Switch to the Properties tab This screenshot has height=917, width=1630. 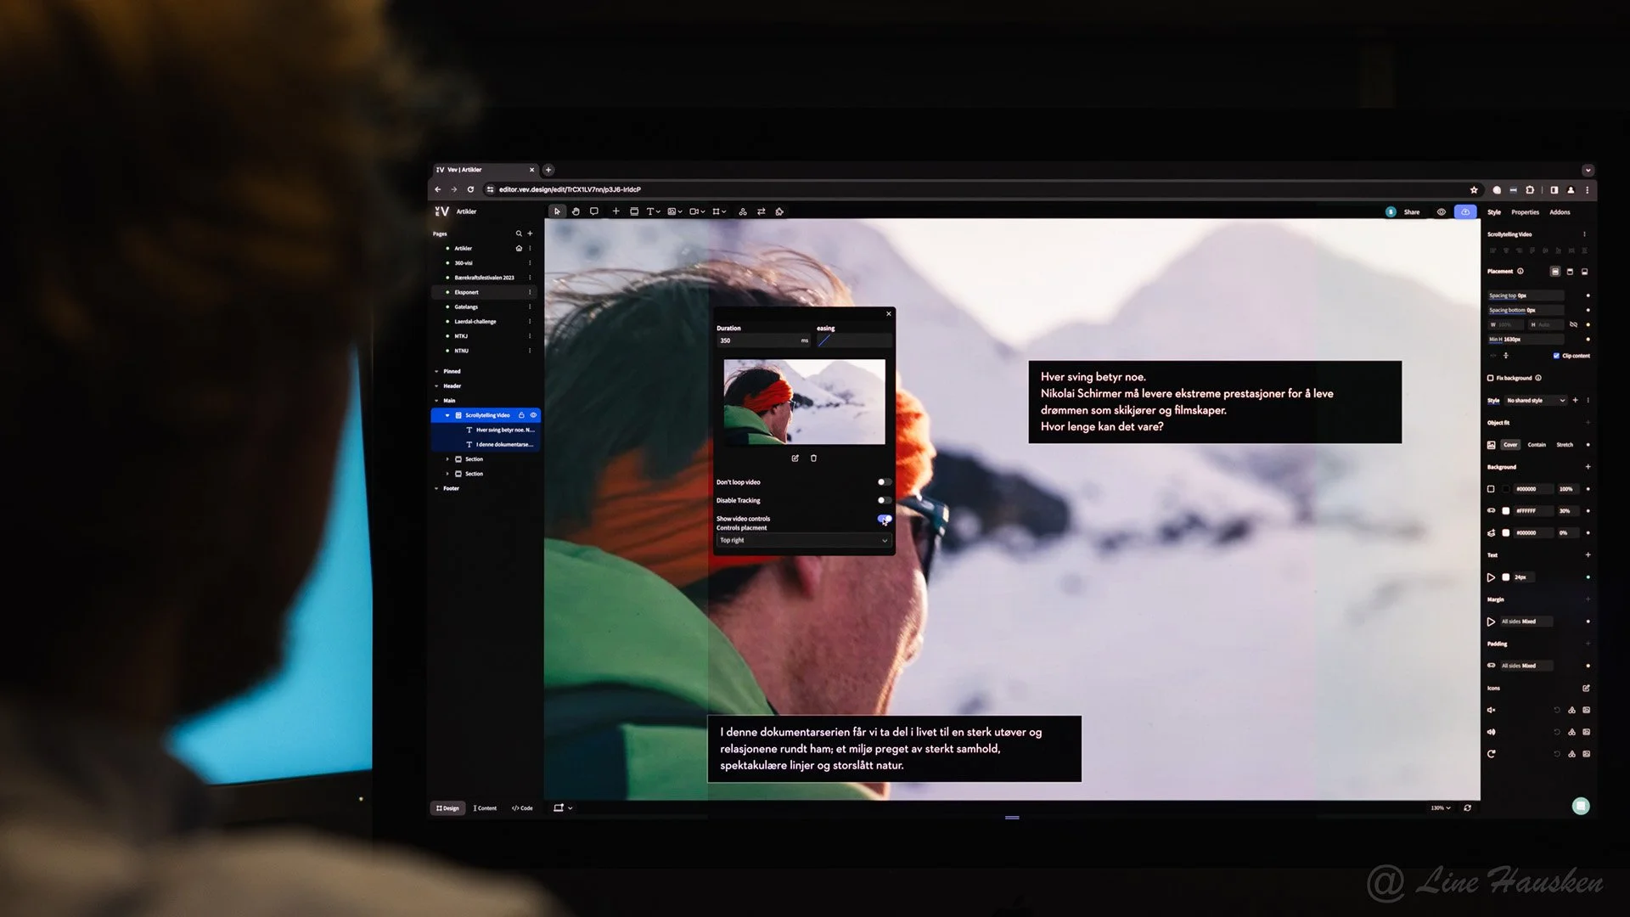(1525, 212)
